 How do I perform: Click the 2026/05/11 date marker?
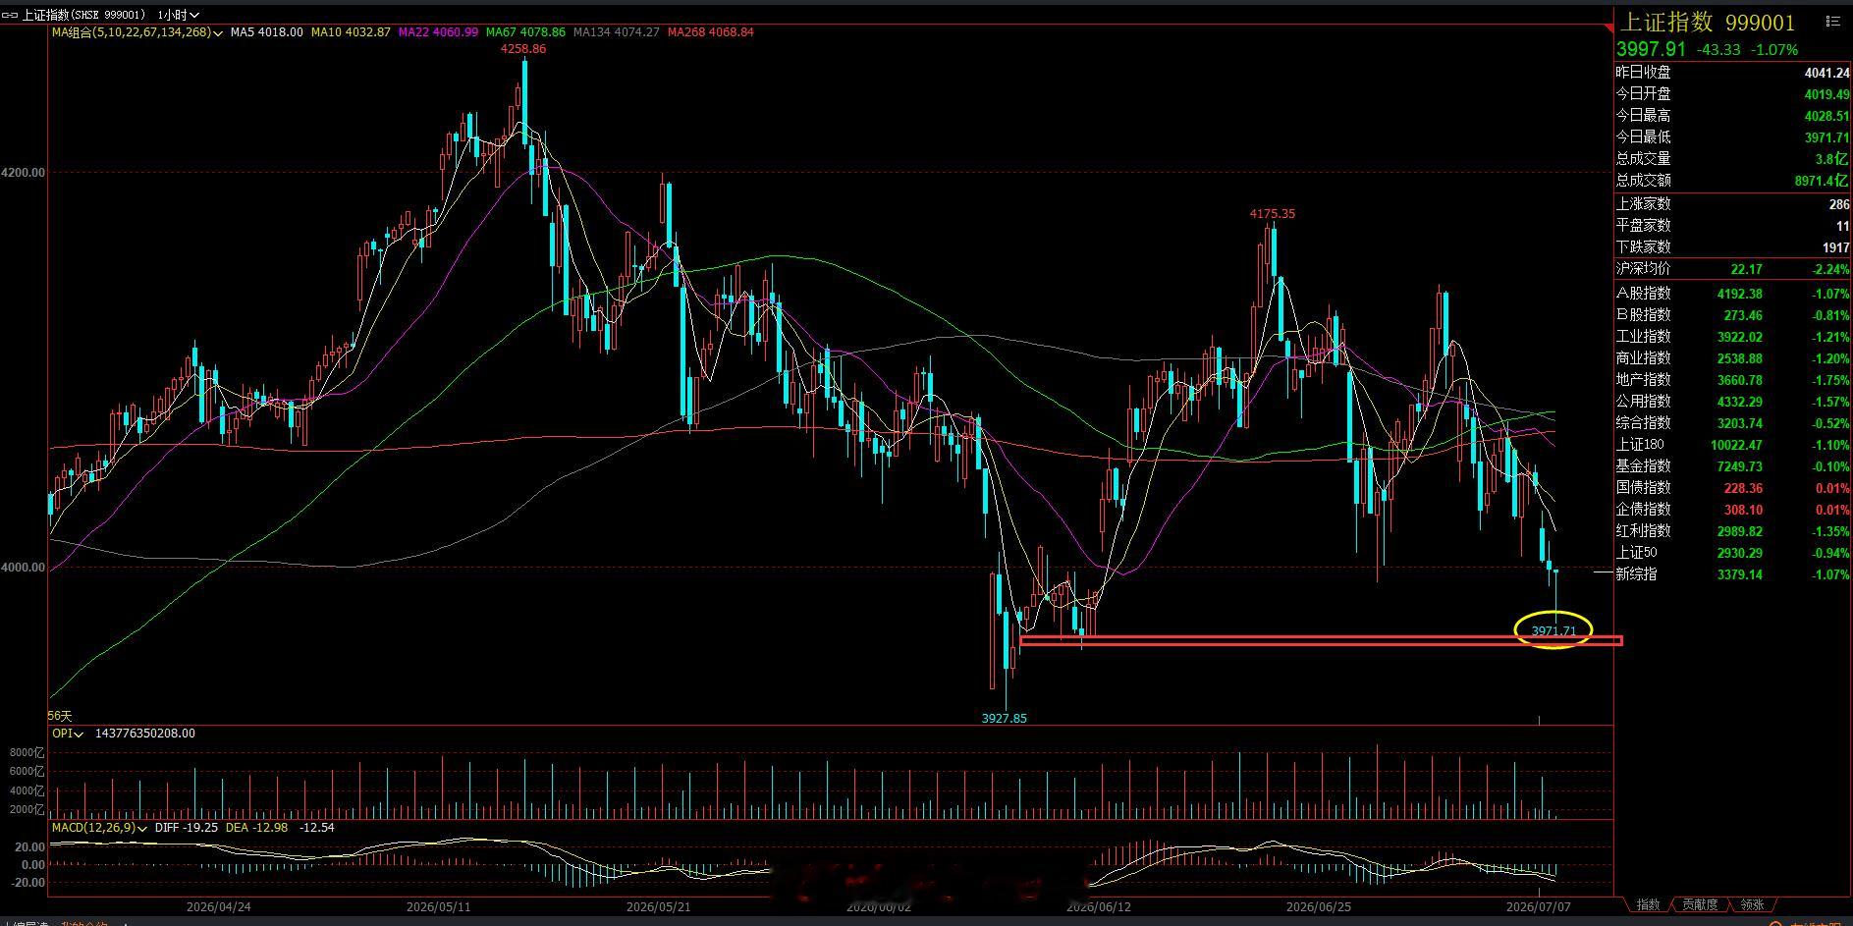pos(439,906)
